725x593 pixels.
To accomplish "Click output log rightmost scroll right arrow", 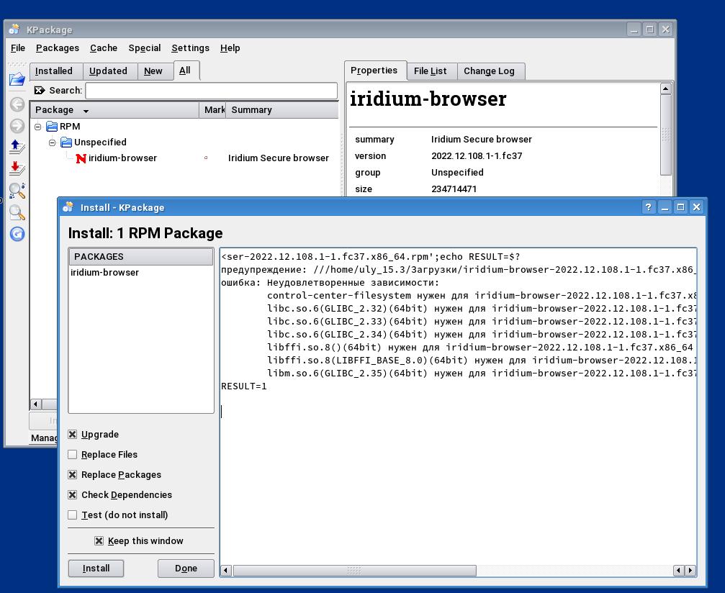I will click(690, 571).
